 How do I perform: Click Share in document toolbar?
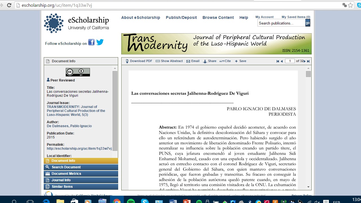point(210,61)
